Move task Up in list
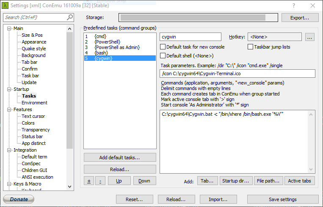This screenshot has height=207, width=323. click(119, 181)
